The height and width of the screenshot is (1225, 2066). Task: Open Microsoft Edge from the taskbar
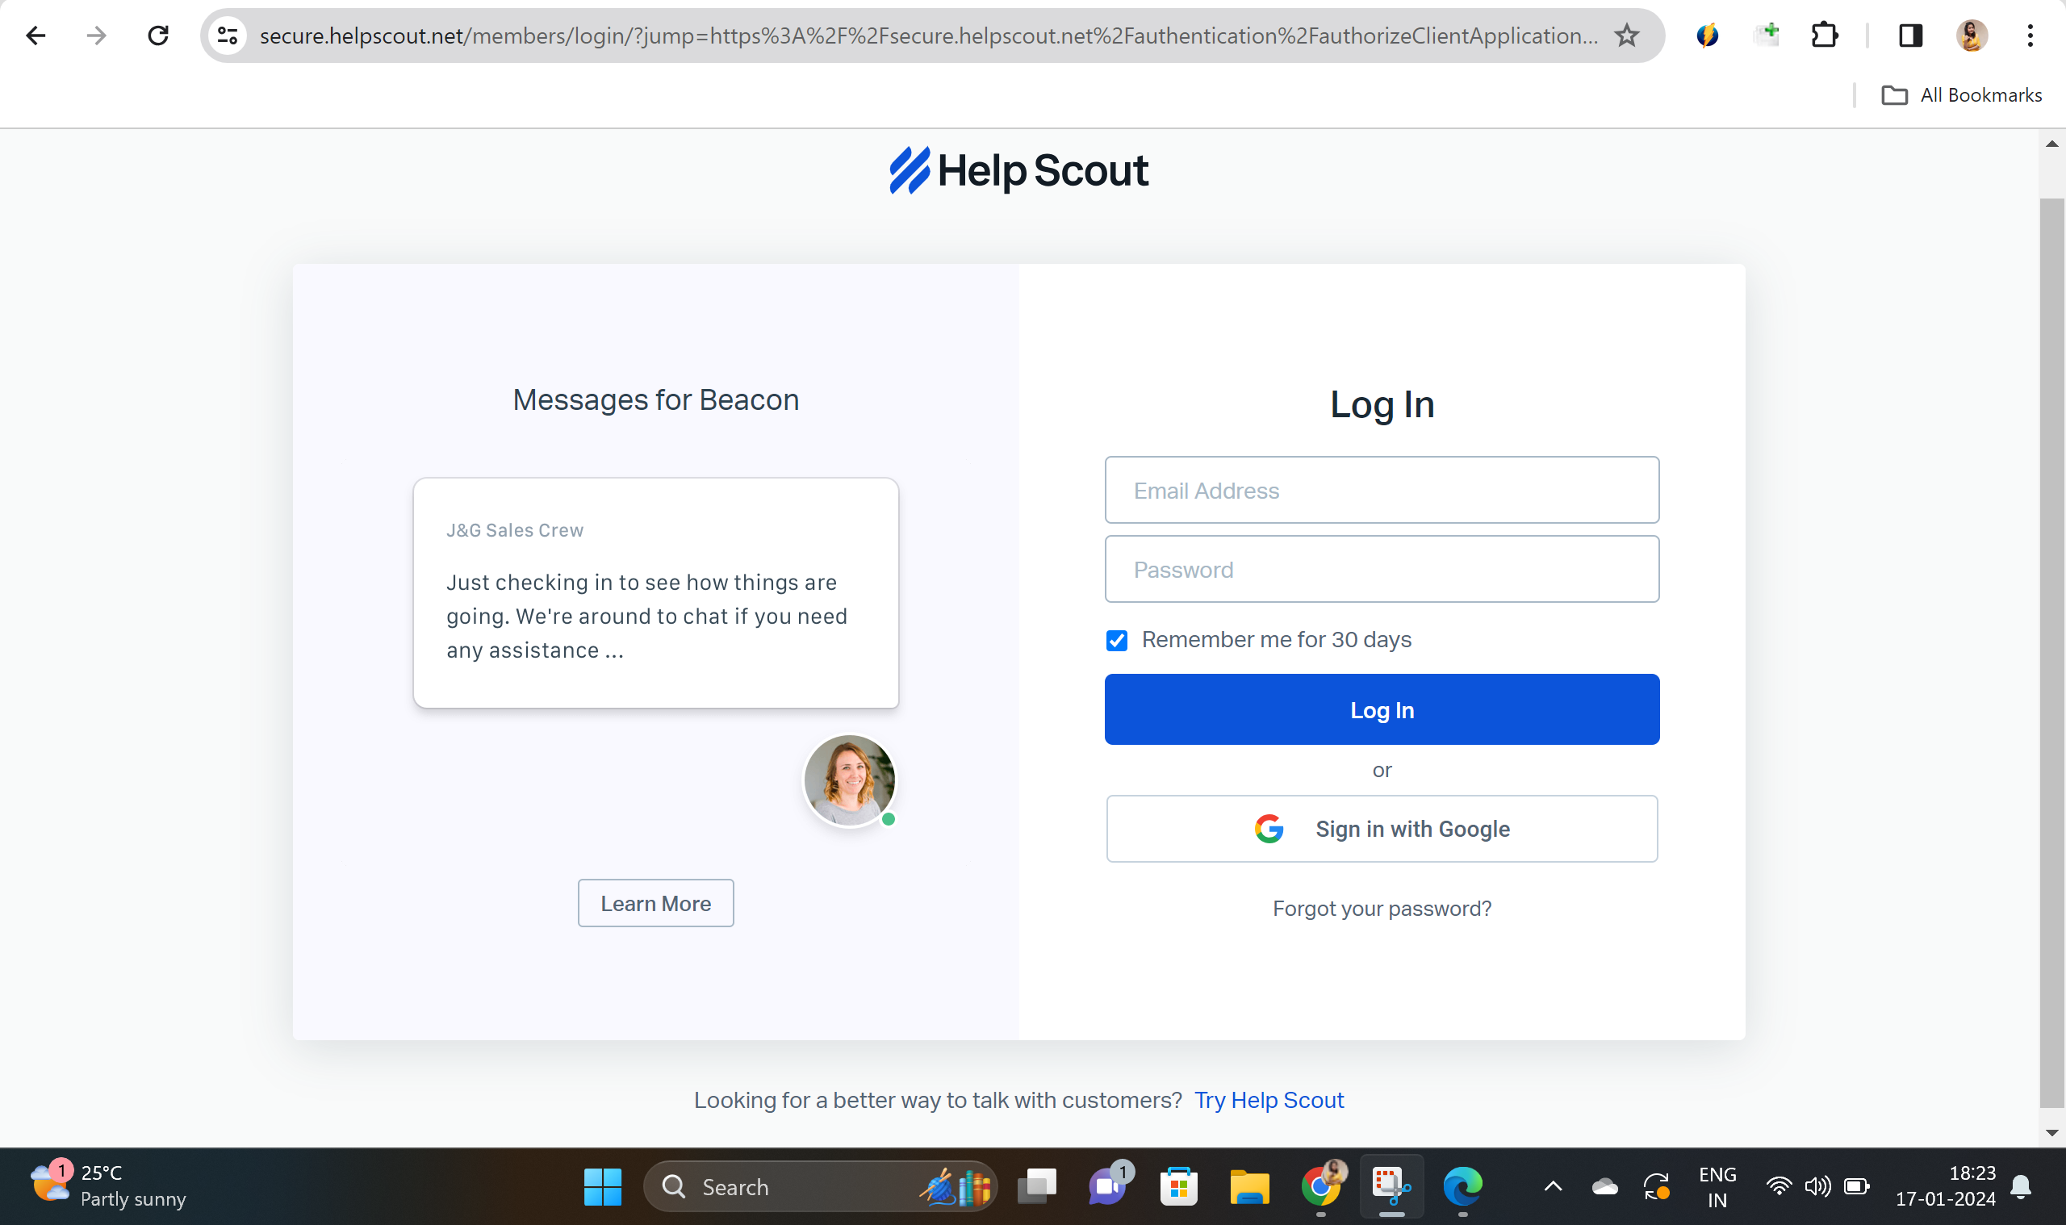[x=1462, y=1187]
